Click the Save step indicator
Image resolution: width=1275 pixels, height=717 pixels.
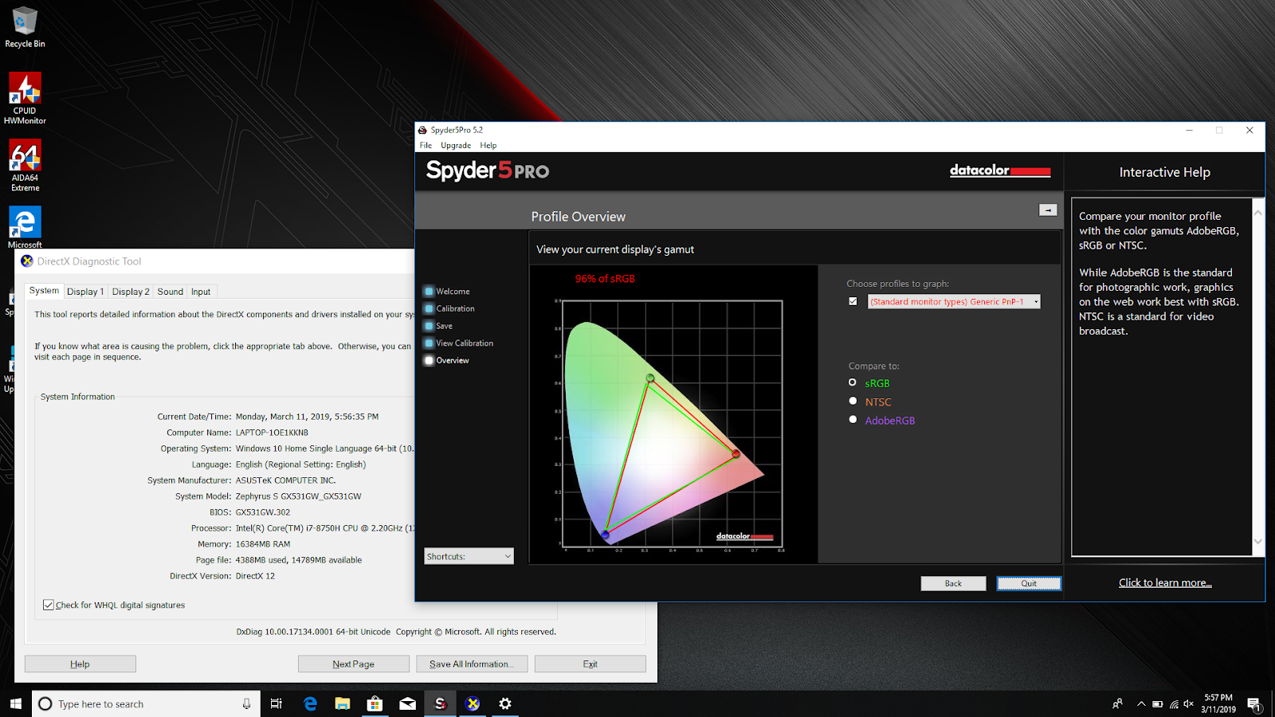[x=429, y=326]
